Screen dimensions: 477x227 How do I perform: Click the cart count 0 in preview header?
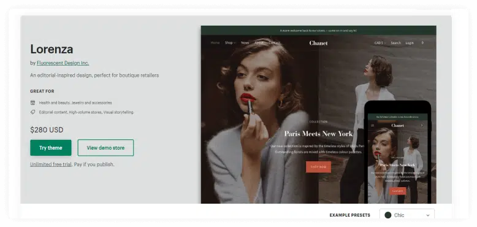422,43
